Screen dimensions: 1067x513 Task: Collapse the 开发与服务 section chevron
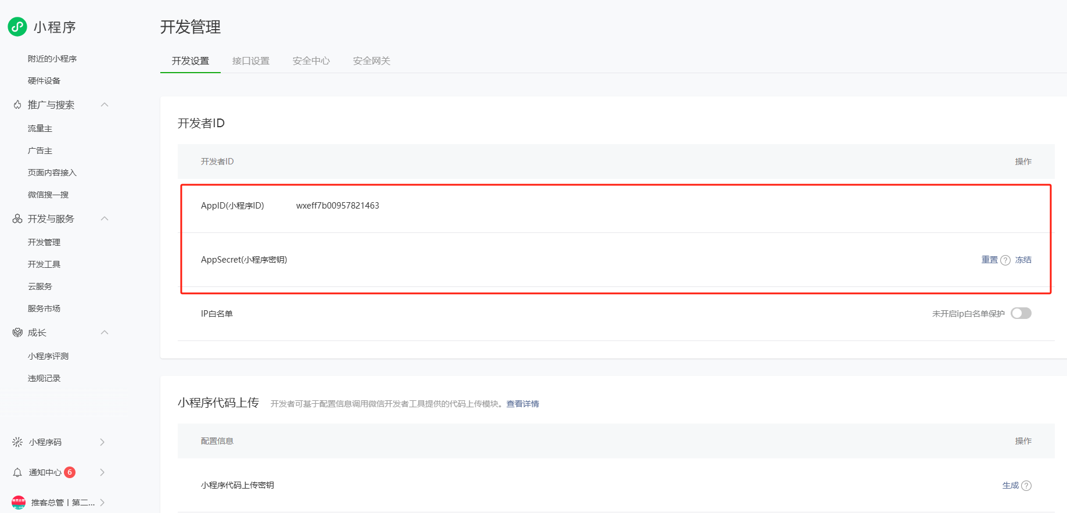click(x=105, y=218)
